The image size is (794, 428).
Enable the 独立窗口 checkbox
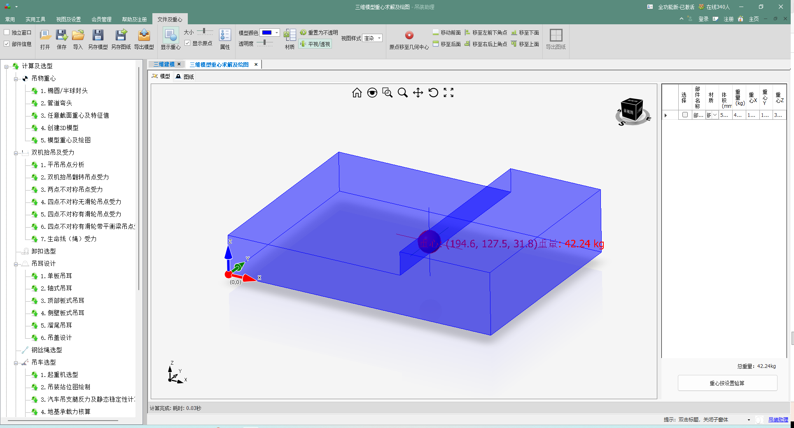point(7,33)
